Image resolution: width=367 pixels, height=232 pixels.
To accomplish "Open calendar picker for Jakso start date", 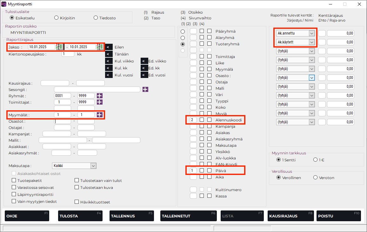I will coord(59,47).
